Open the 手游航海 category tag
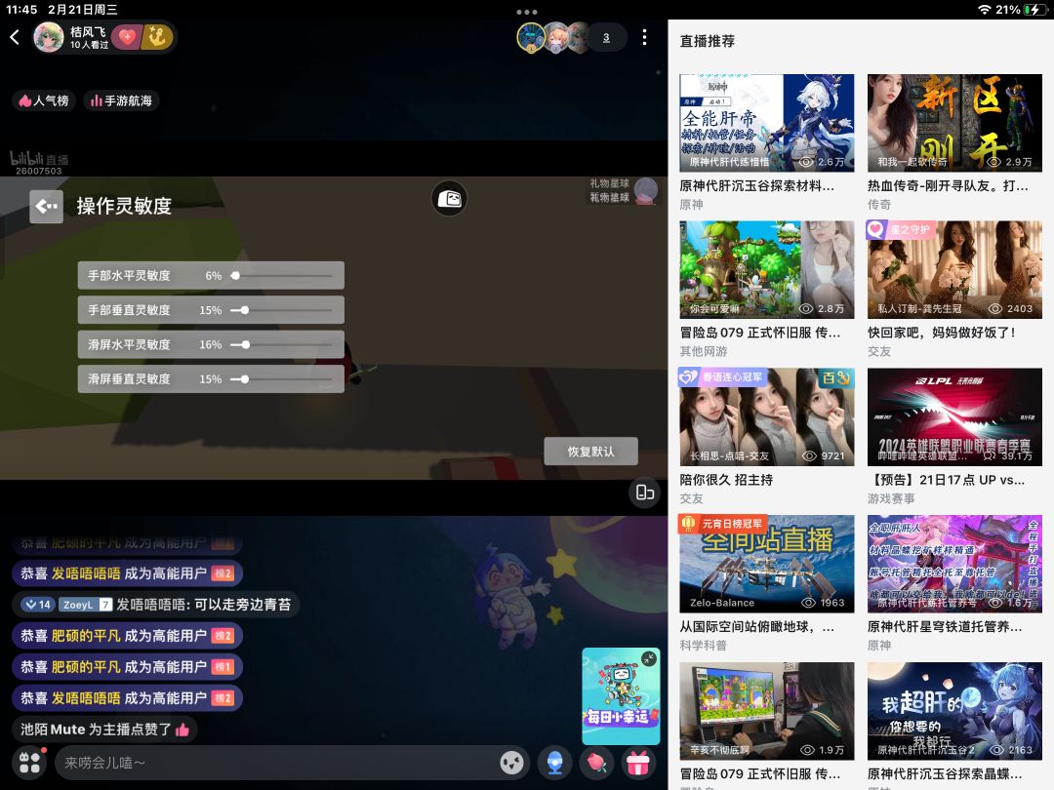Image resolution: width=1054 pixels, height=790 pixels. pyautogui.click(x=121, y=100)
